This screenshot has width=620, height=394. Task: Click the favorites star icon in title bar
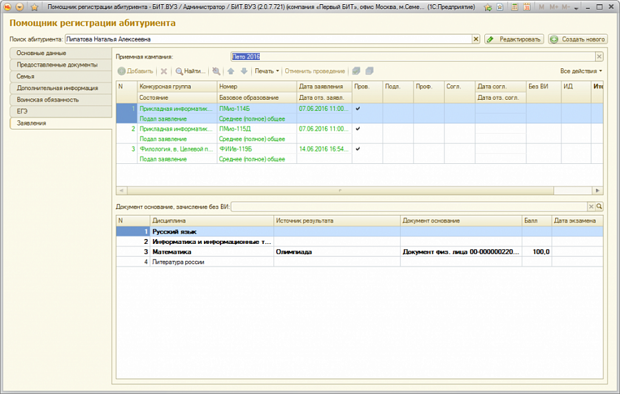[x=34, y=7]
